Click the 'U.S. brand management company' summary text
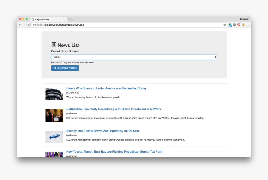The width and height of the screenshot is (268, 180). [126, 140]
